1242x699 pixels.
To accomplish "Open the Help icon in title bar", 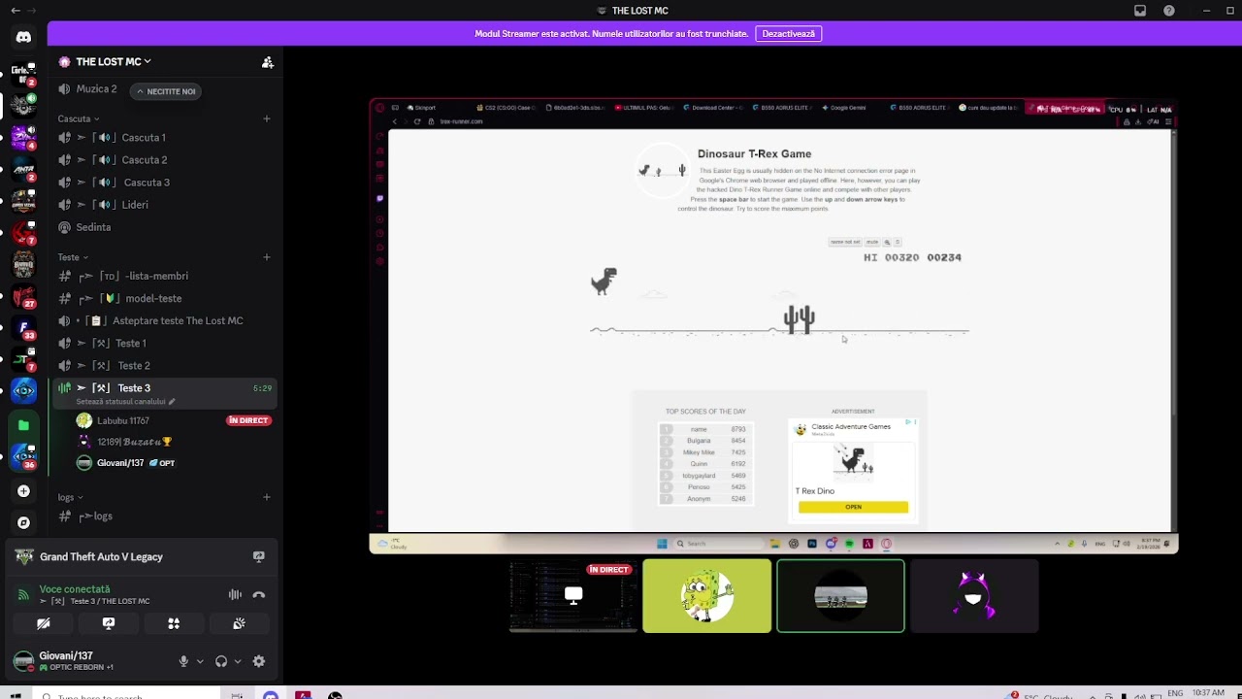I will click(1169, 11).
